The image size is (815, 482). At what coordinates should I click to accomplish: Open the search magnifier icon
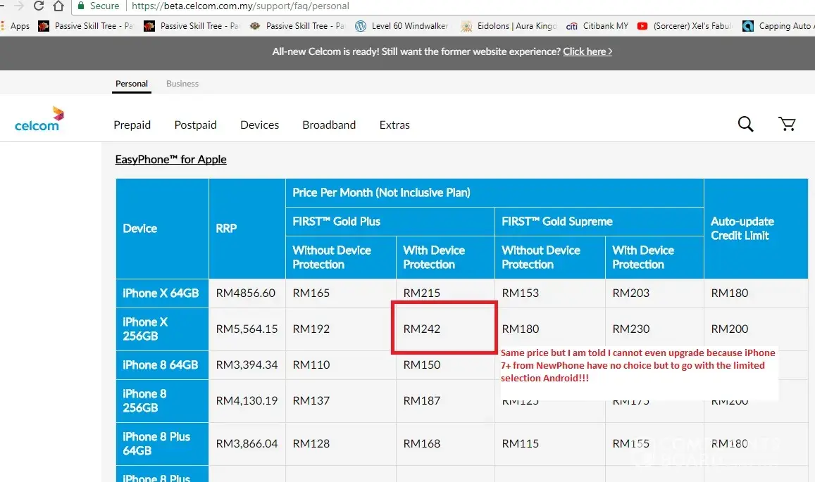[x=745, y=125]
